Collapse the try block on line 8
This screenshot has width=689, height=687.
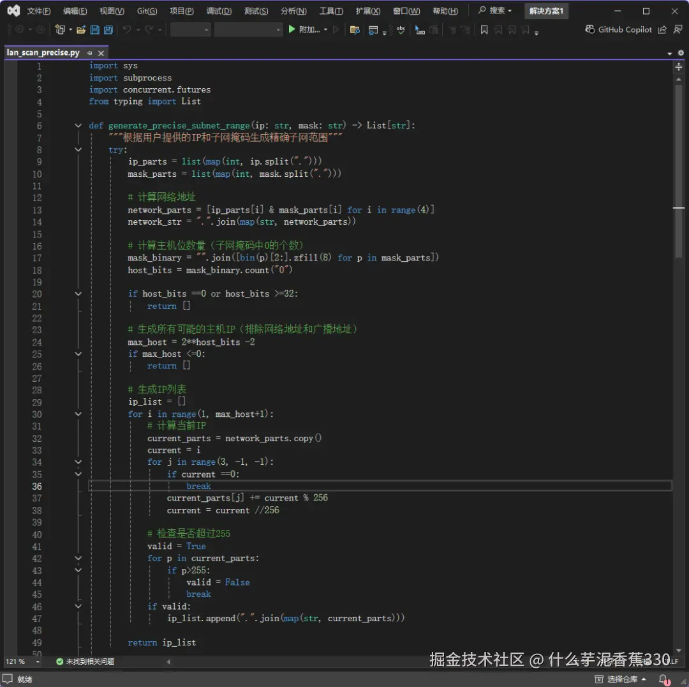coord(78,149)
